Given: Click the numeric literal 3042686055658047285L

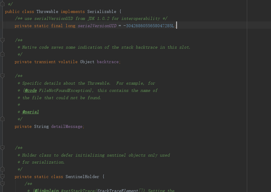Looking at the screenshot, I should (150, 26).
